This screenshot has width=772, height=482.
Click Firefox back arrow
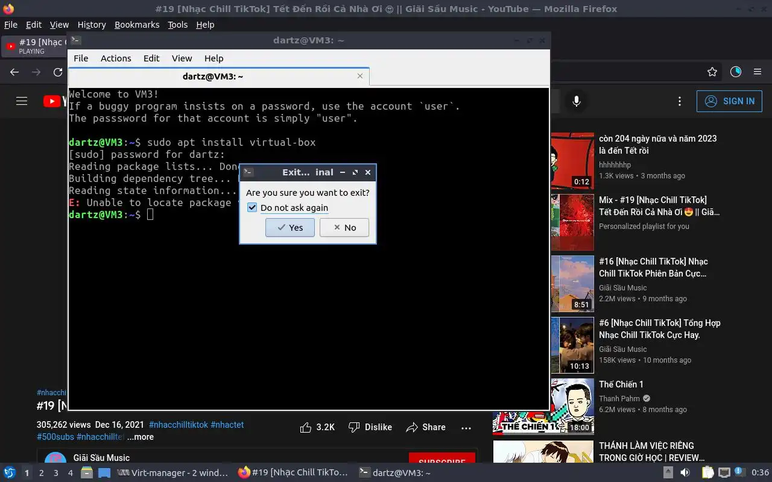(x=14, y=72)
